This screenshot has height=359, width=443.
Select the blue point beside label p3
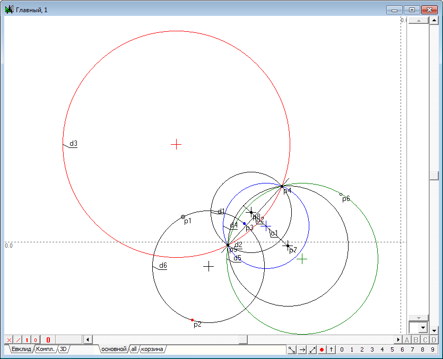[245, 223]
